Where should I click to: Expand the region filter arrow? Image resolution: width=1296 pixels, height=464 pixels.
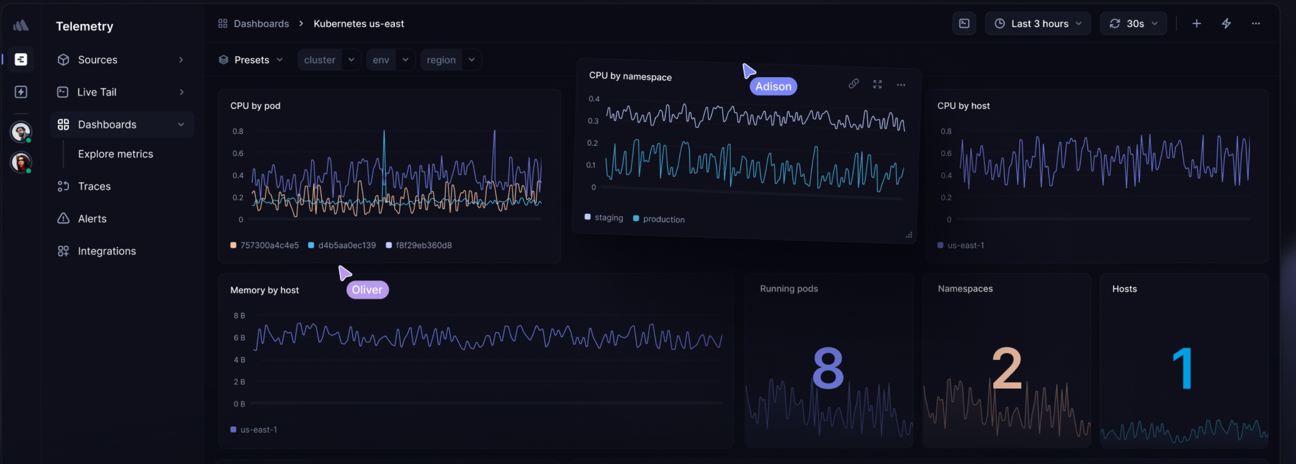point(471,60)
